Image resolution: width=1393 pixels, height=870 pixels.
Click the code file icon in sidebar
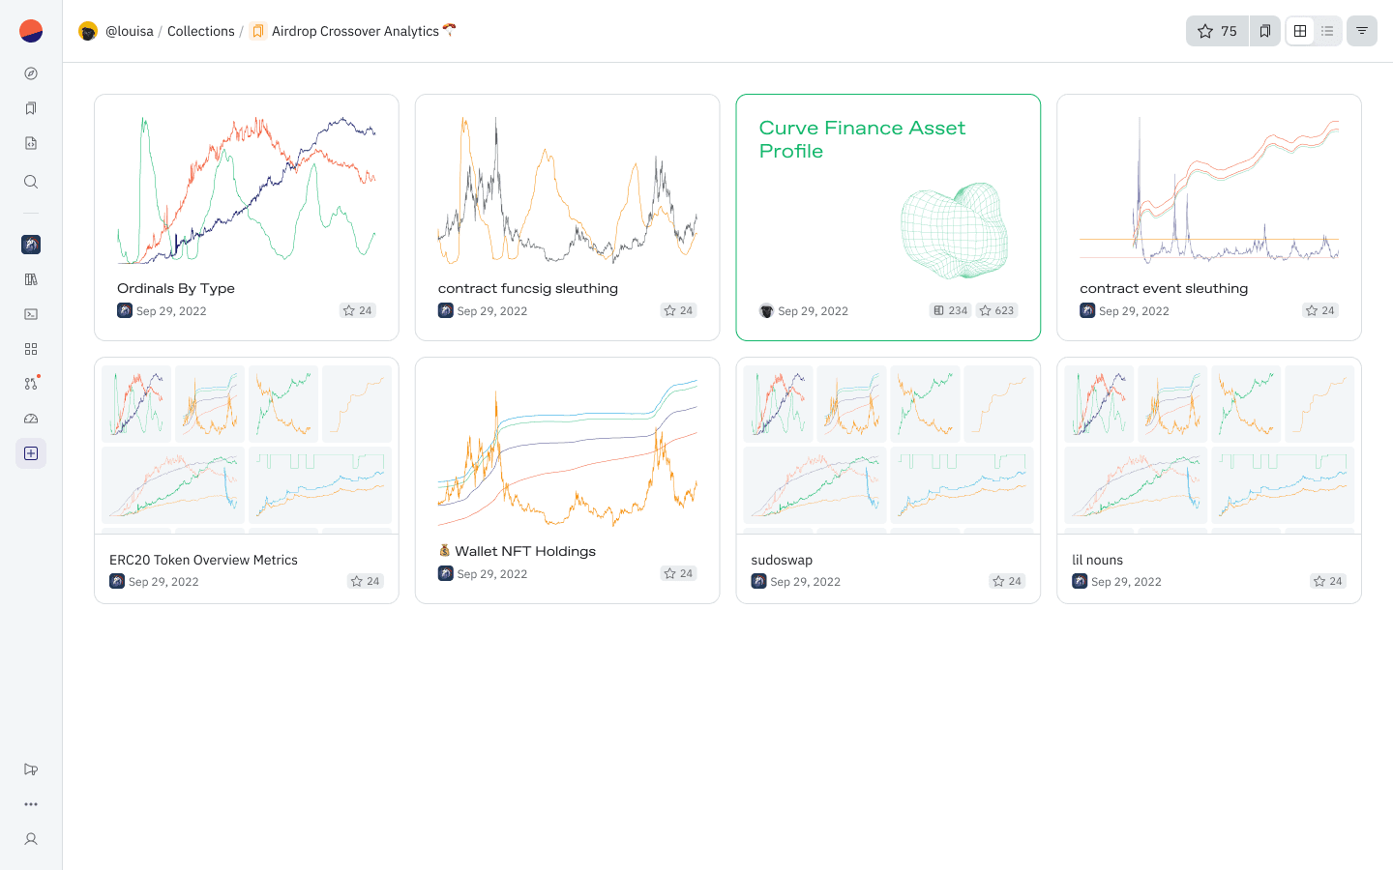pyautogui.click(x=31, y=143)
